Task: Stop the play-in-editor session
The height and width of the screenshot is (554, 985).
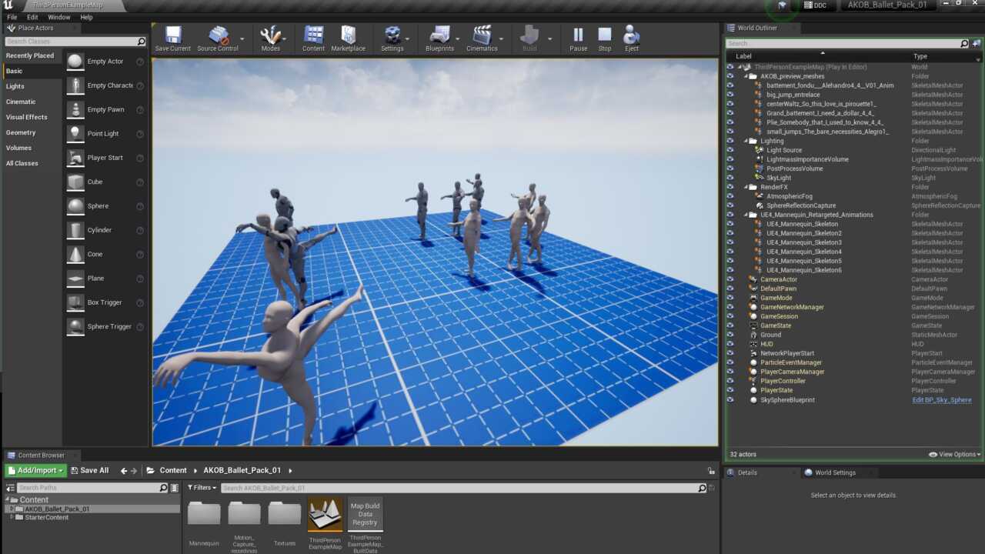Action: (x=605, y=38)
